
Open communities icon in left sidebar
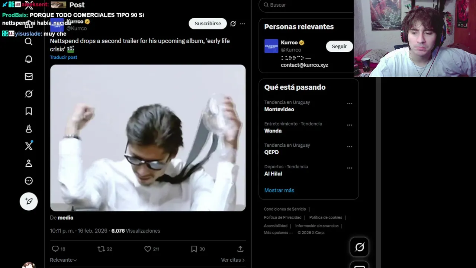(x=29, y=129)
